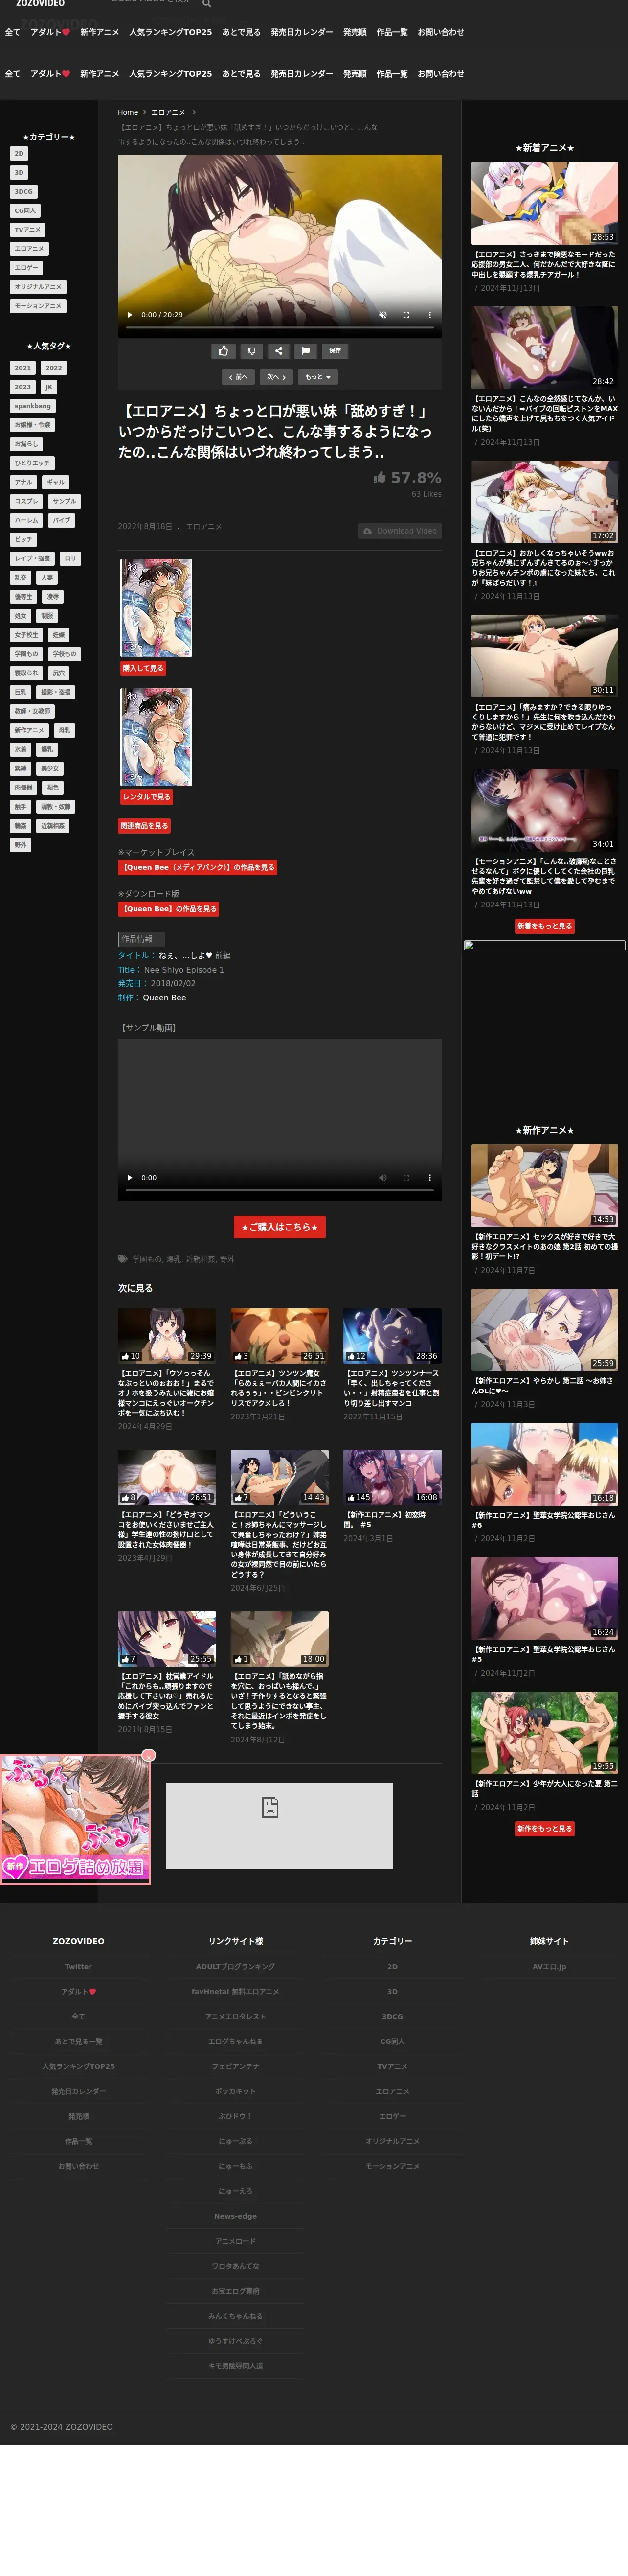Enter fullscreen on the sample video player

406,1177
